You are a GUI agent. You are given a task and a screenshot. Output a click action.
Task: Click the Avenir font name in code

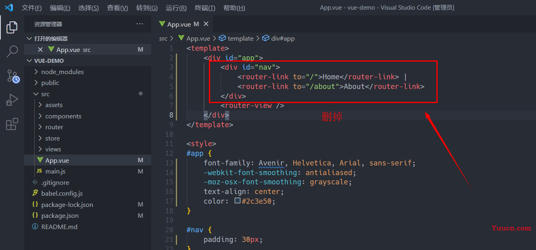(271, 163)
